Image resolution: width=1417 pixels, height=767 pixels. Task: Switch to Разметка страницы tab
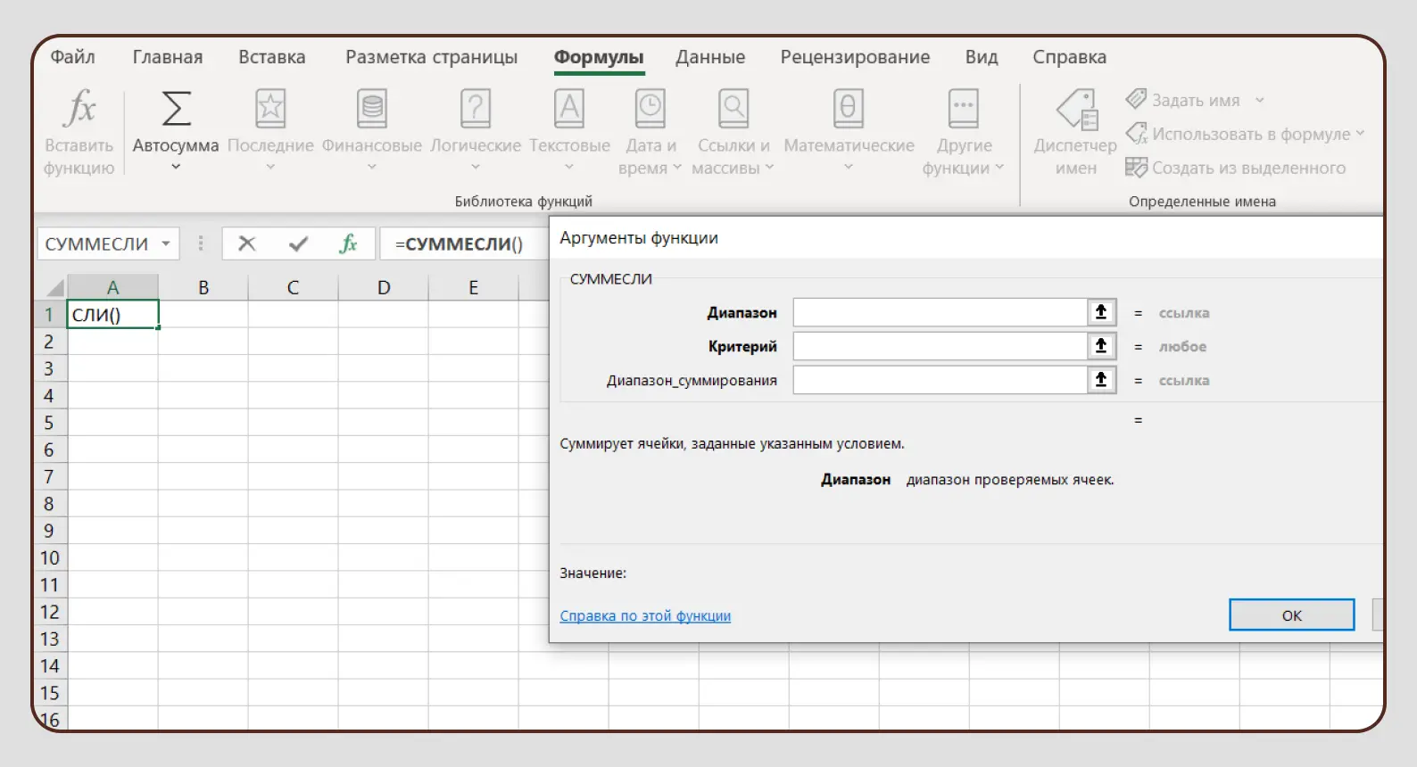432,57
